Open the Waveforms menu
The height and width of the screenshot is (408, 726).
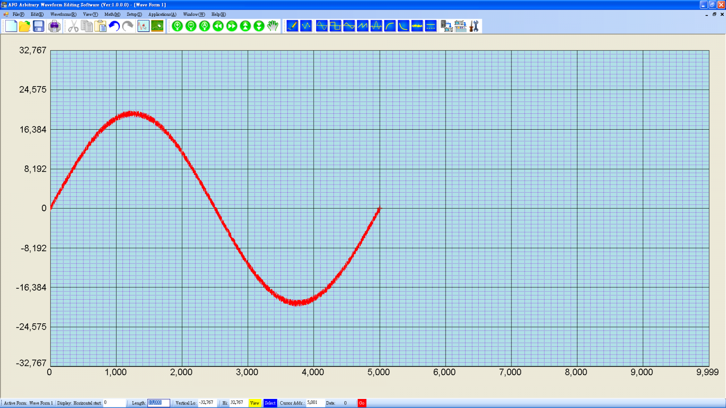coord(63,15)
